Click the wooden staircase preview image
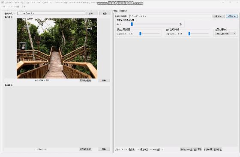The image size is (240, 157). [57, 48]
